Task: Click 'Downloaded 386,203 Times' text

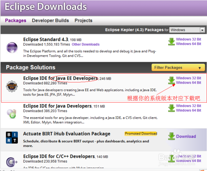Action: (x=45, y=111)
